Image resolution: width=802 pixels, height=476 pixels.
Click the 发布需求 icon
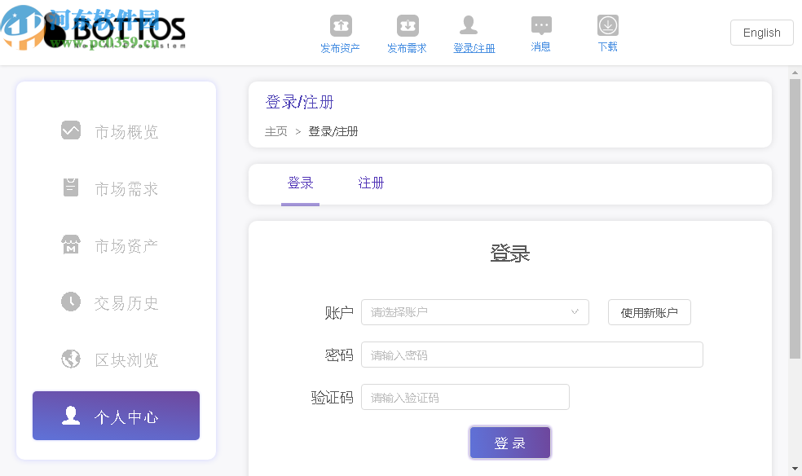[407, 24]
